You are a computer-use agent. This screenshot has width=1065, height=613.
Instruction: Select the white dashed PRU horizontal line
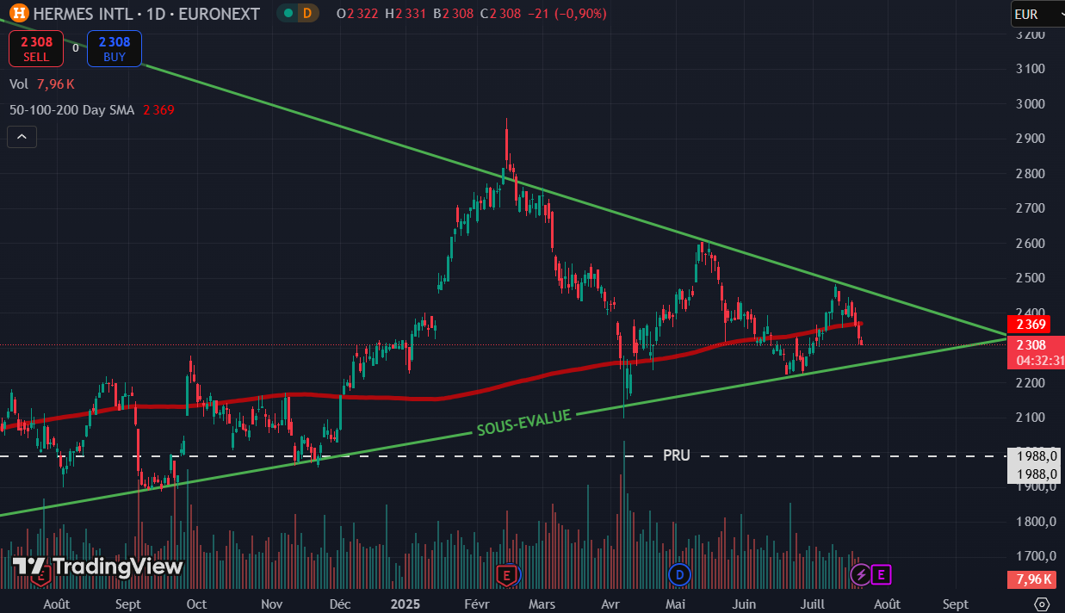(x=344, y=455)
